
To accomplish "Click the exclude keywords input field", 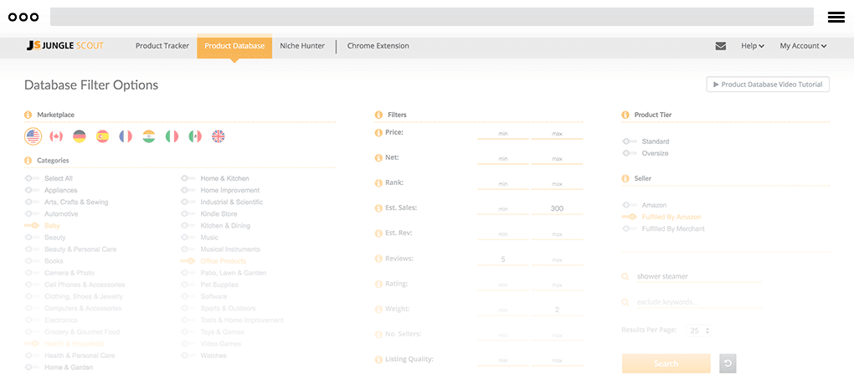I will click(x=698, y=302).
